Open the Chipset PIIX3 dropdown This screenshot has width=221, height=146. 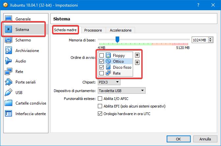(109, 82)
